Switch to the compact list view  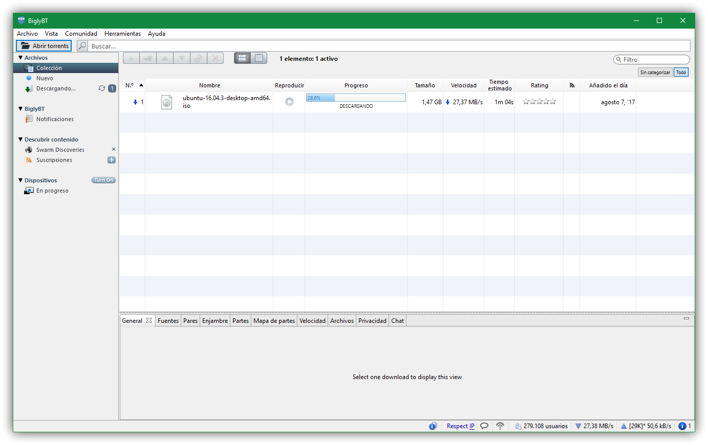[x=259, y=58]
